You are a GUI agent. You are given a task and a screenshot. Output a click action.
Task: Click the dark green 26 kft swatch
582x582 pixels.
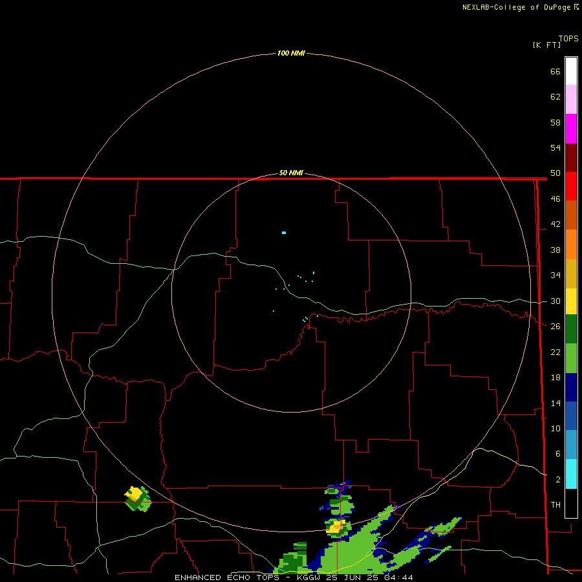point(571,329)
